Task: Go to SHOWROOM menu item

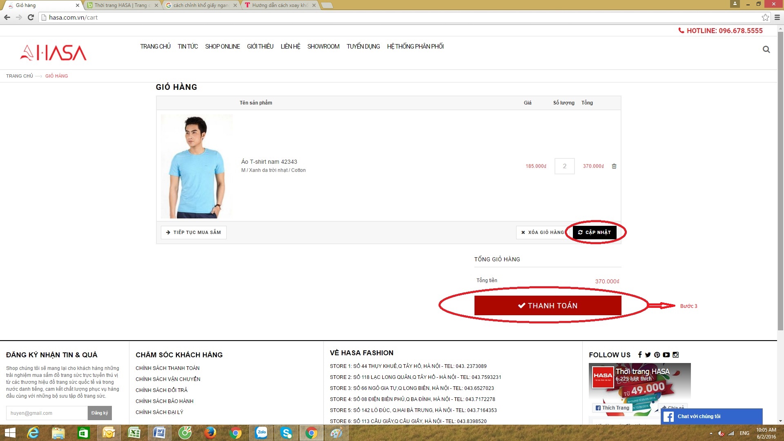Action: click(323, 47)
